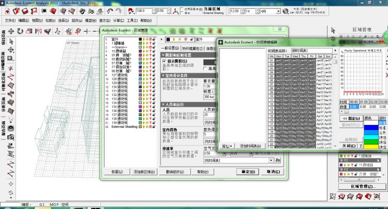
Task: Click the Redo arrow in top toolbar
Action: point(119,11)
